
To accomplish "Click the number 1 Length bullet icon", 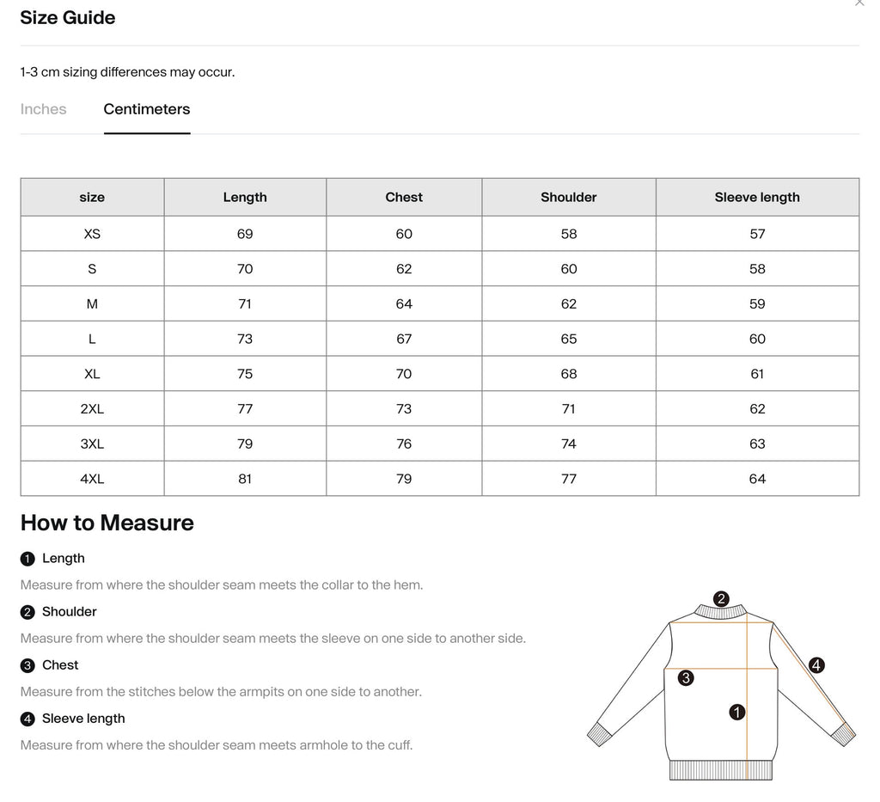I will 27,559.
